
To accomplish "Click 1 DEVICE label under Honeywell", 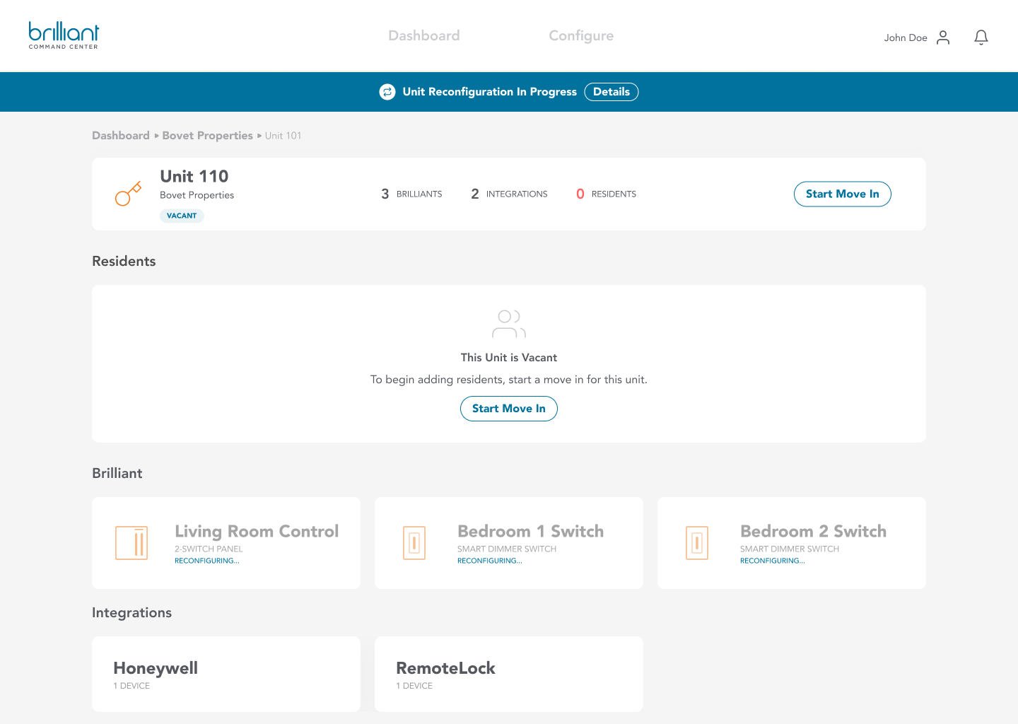I will (131, 686).
